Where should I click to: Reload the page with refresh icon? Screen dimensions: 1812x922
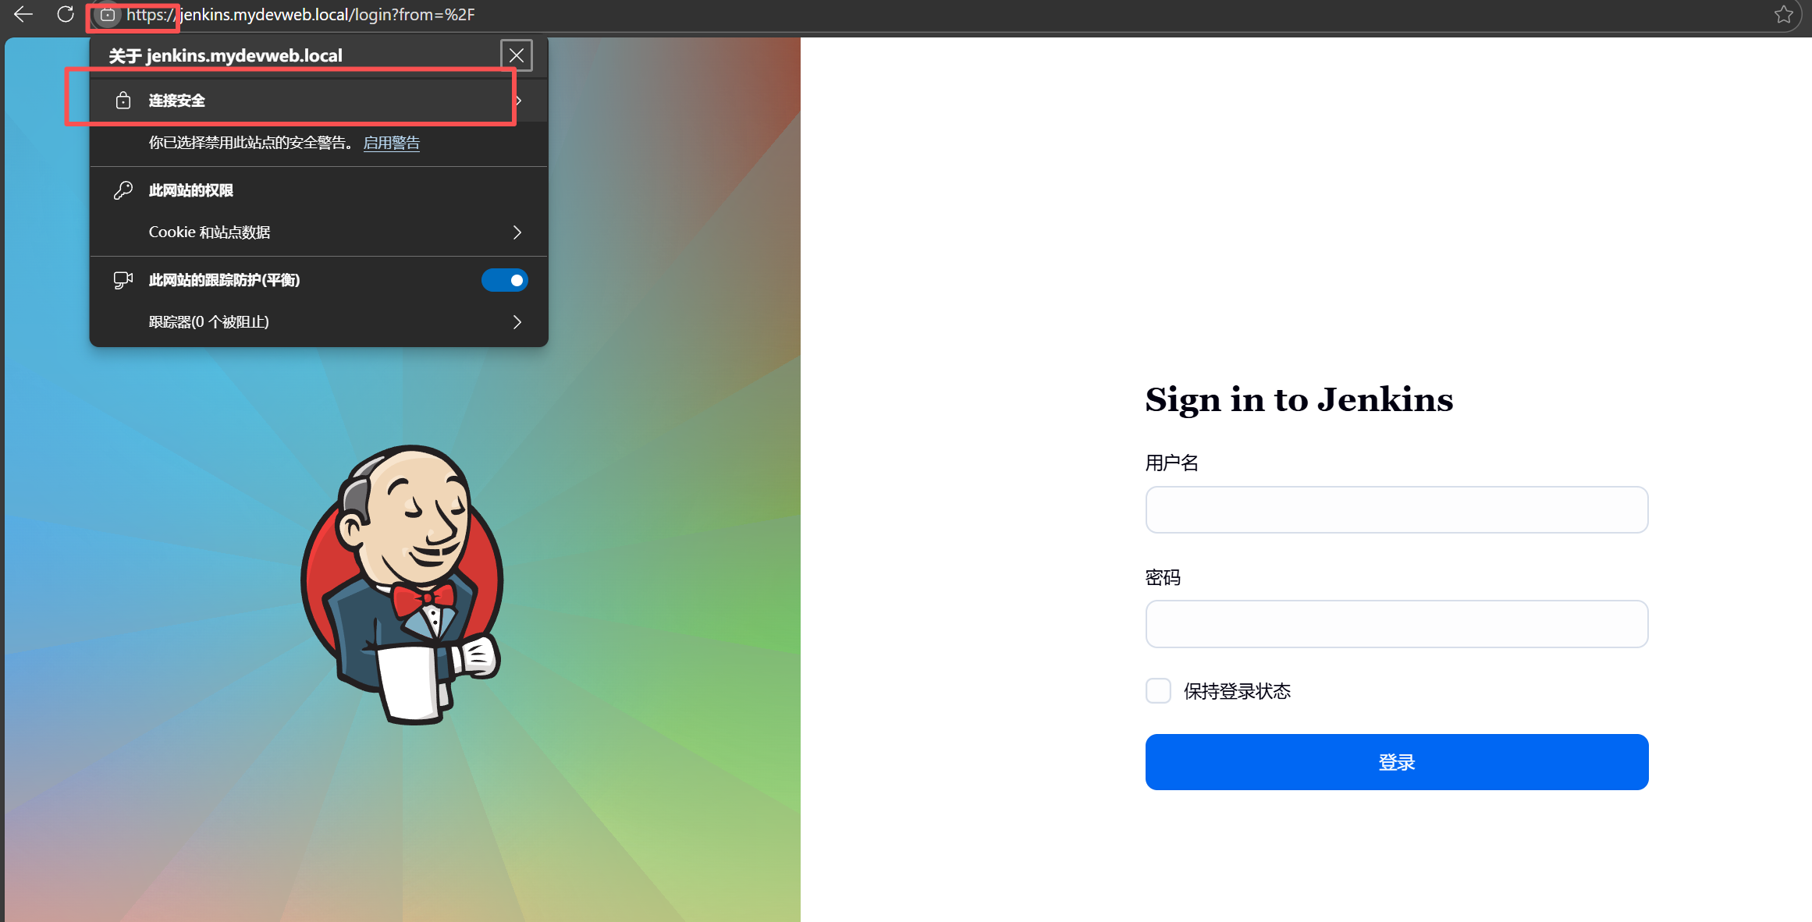coord(66,14)
